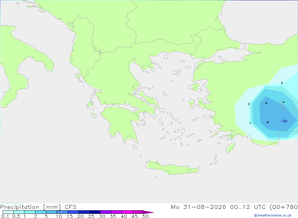
Task: Select the "35" legend scale label
Action: tap(113, 216)
